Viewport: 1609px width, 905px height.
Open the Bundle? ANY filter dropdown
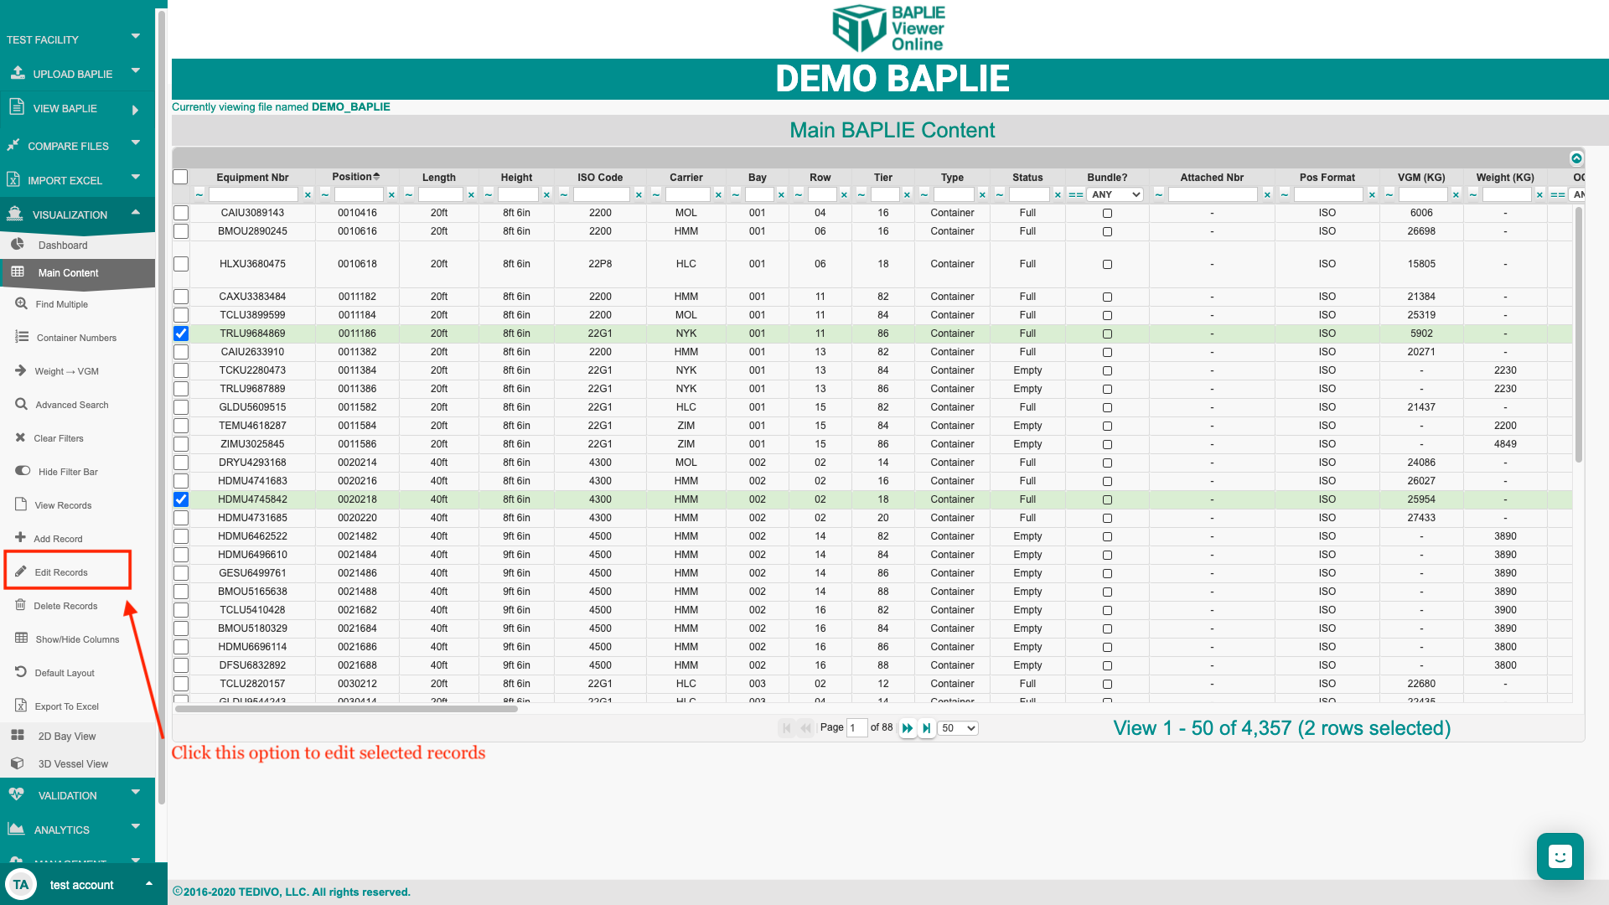1115,194
